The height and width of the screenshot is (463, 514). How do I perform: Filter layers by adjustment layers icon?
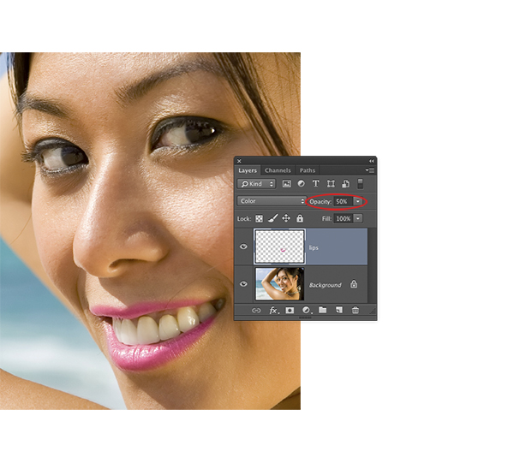301,184
